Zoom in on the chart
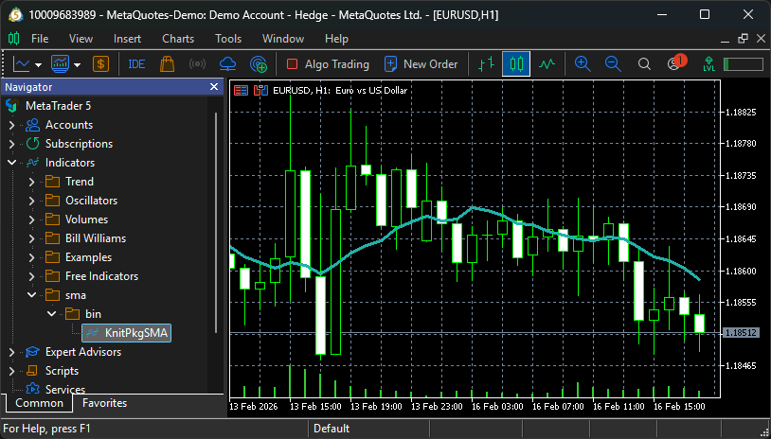Image resolution: width=771 pixels, height=439 pixels. (583, 64)
